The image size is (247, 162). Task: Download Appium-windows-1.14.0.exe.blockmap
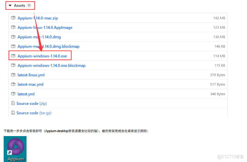tap(52, 65)
